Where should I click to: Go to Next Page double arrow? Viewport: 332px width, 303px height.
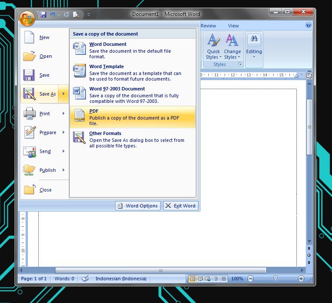309,262
